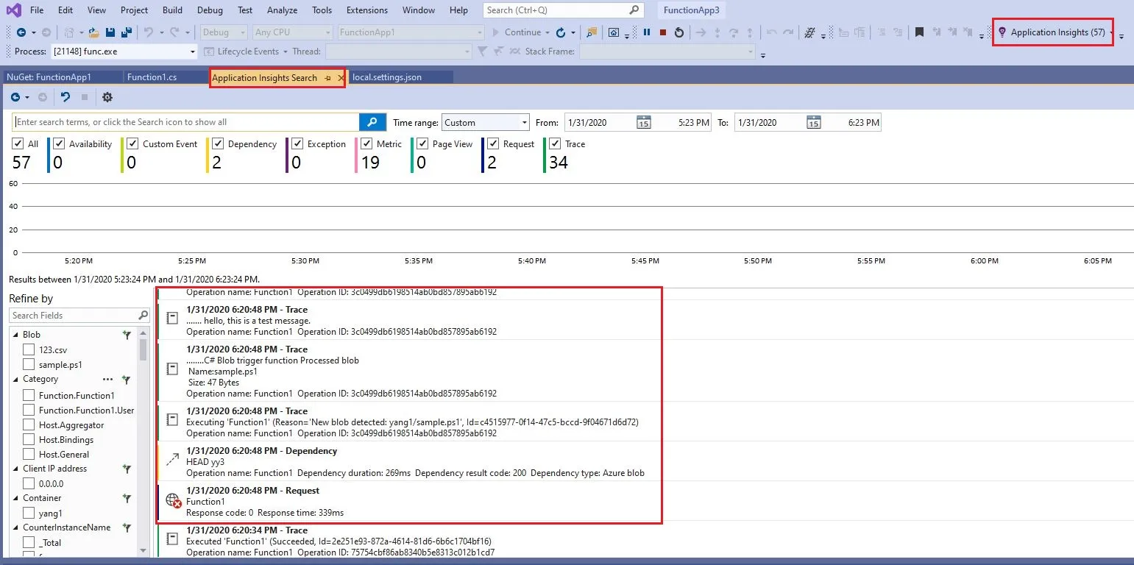The height and width of the screenshot is (565, 1134).
Task: Click the bookmark icon in the toolbar
Action: [920, 32]
